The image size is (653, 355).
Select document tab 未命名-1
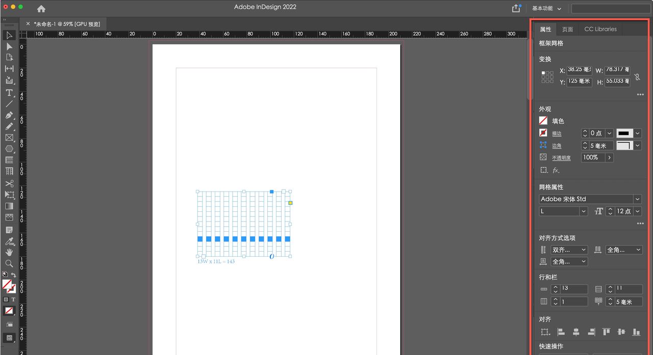(67, 24)
